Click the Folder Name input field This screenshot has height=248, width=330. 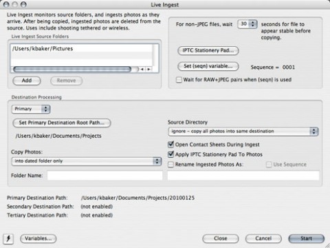(x=104, y=176)
